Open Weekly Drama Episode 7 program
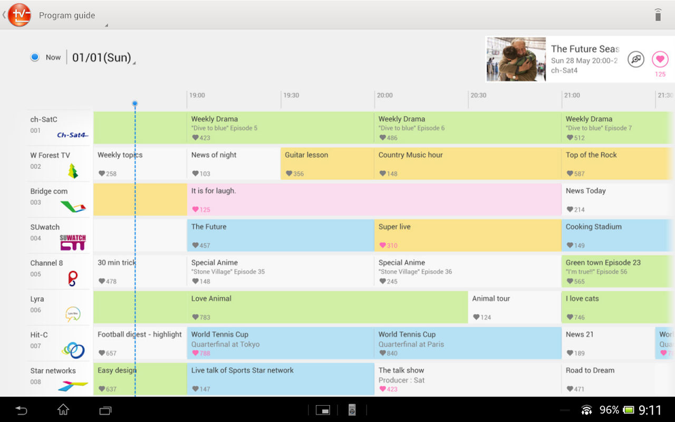675x422 pixels. 618,127
